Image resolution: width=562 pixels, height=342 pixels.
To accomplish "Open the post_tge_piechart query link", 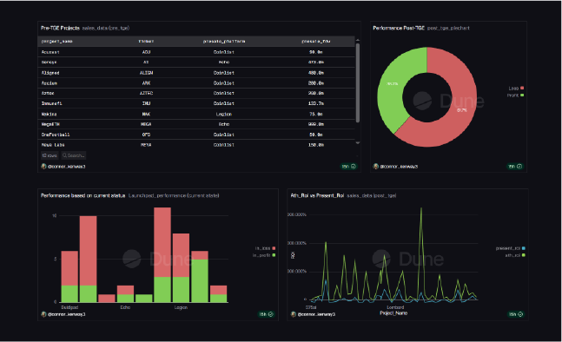I will [448, 28].
